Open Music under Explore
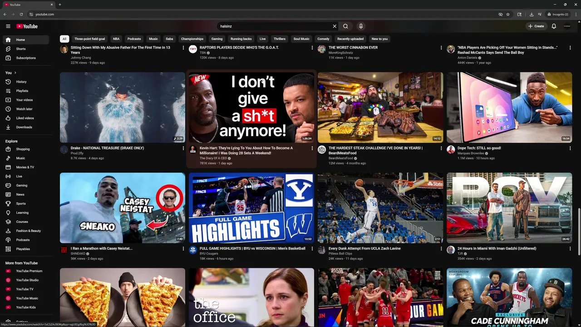The image size is (581, 327). (x=25, y=158)
